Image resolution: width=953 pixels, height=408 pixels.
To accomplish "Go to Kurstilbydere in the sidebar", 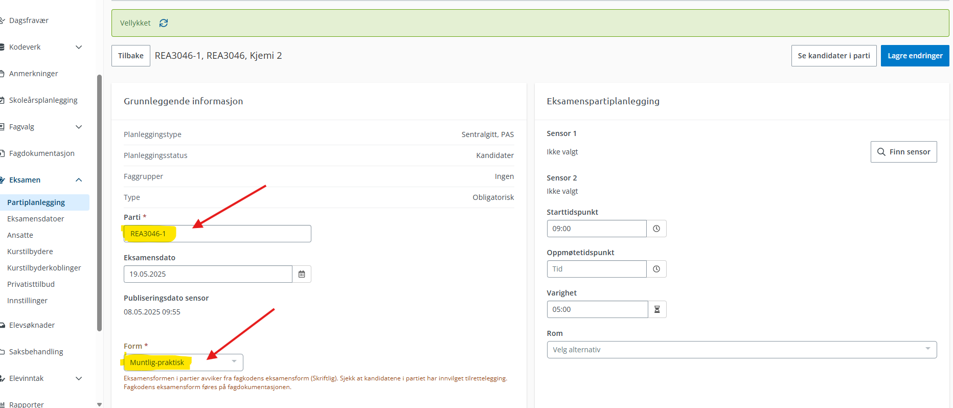I will [x=30, y=252].
